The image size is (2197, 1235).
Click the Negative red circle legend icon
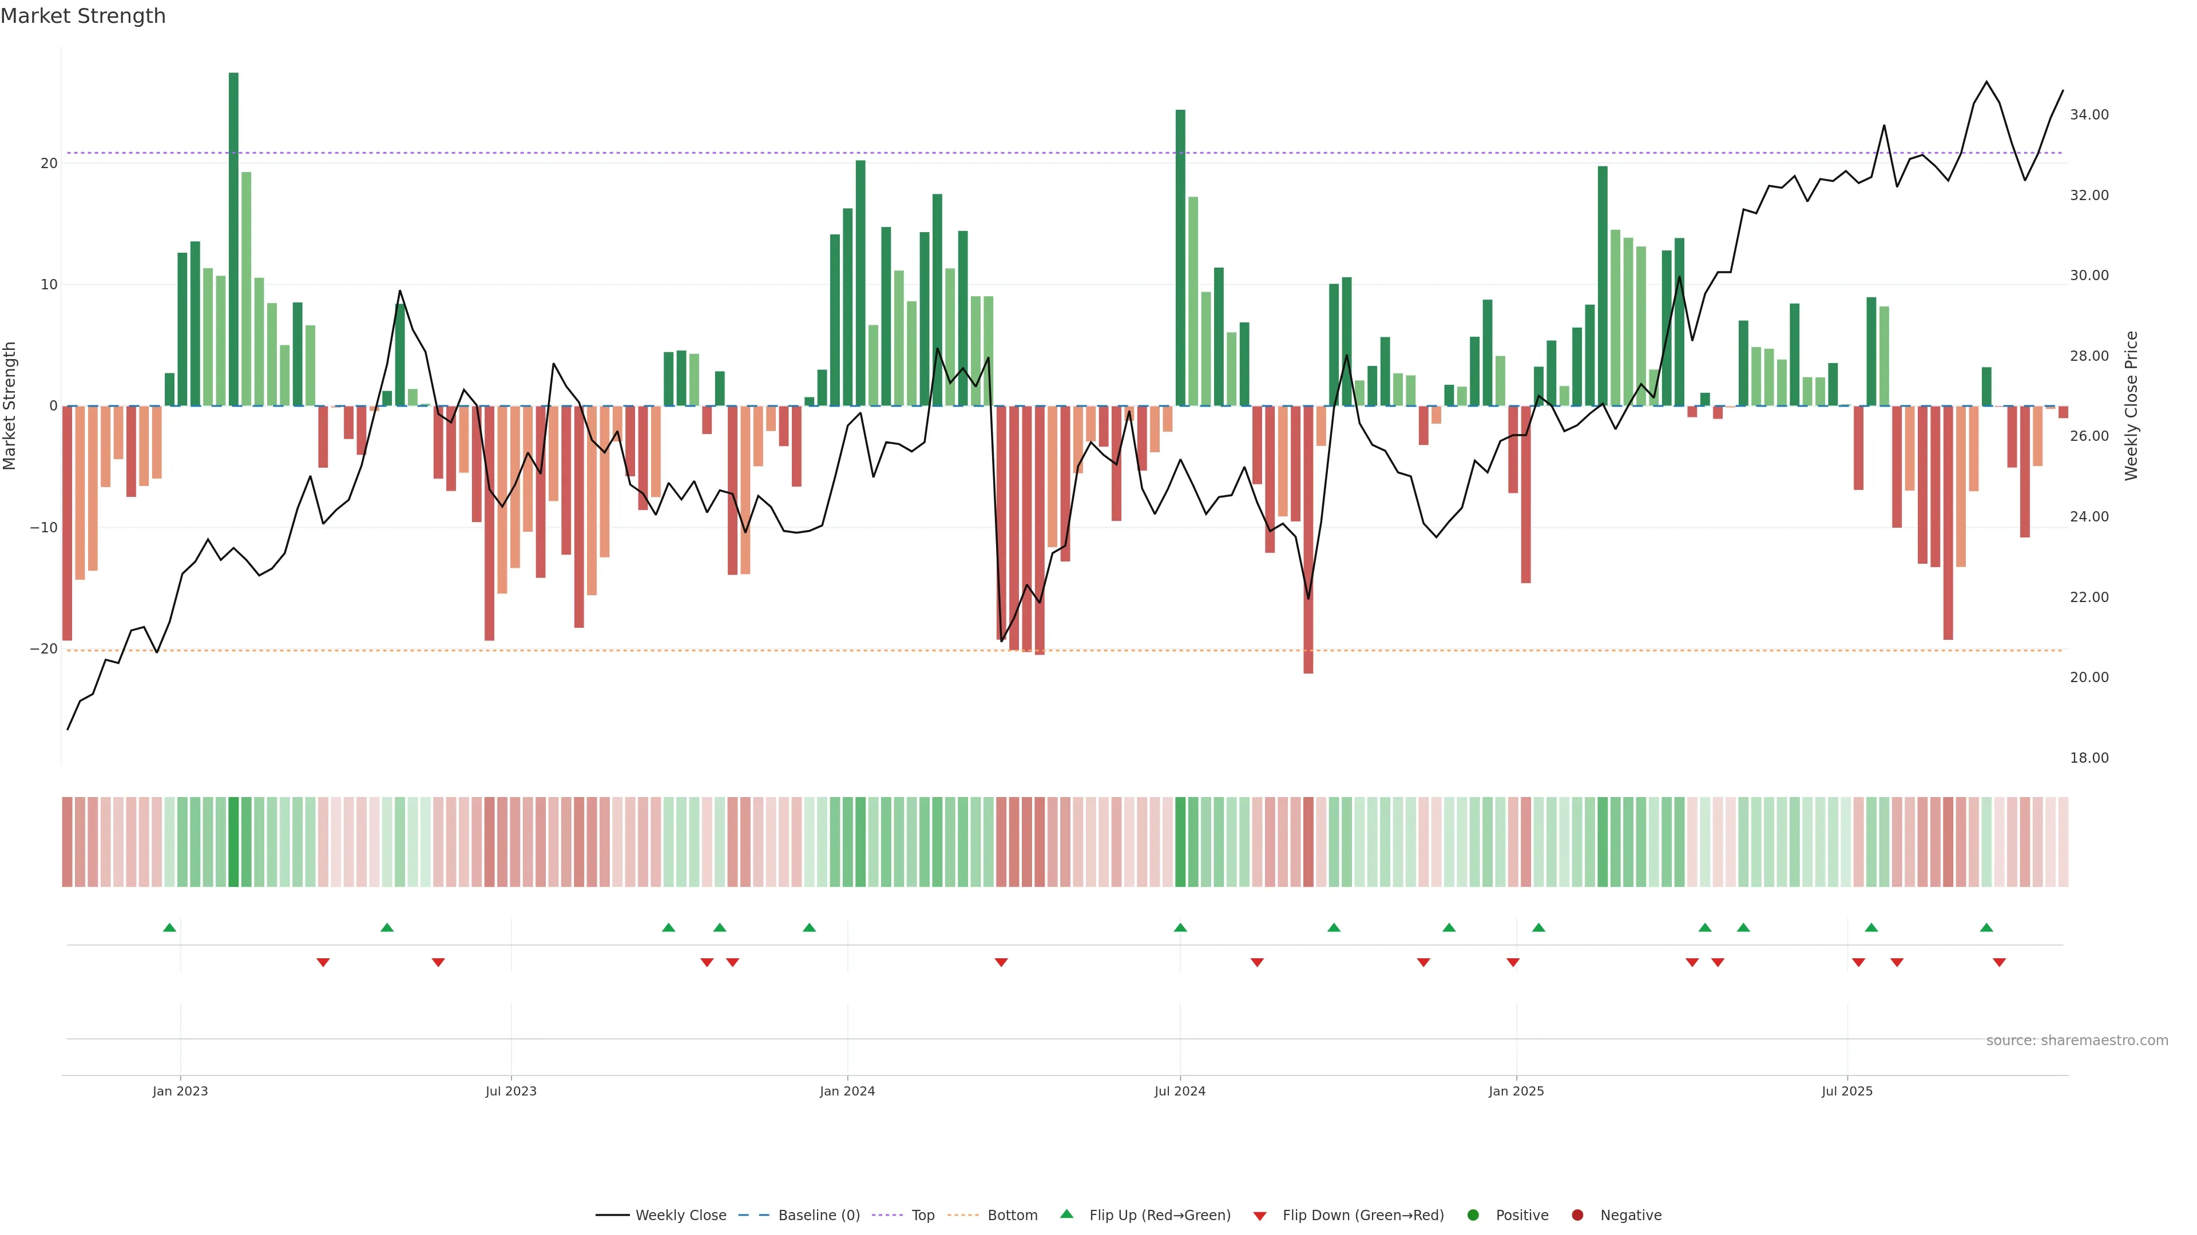pyautogui.click(x=1577, y=1216)
